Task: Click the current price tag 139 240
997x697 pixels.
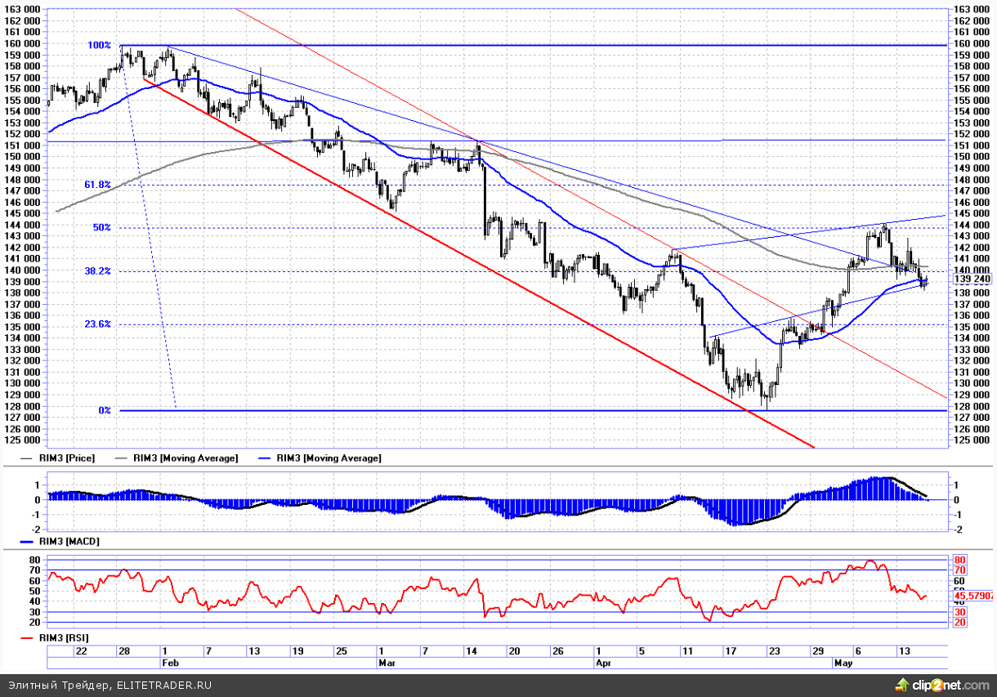Action: tap(972, 279)
